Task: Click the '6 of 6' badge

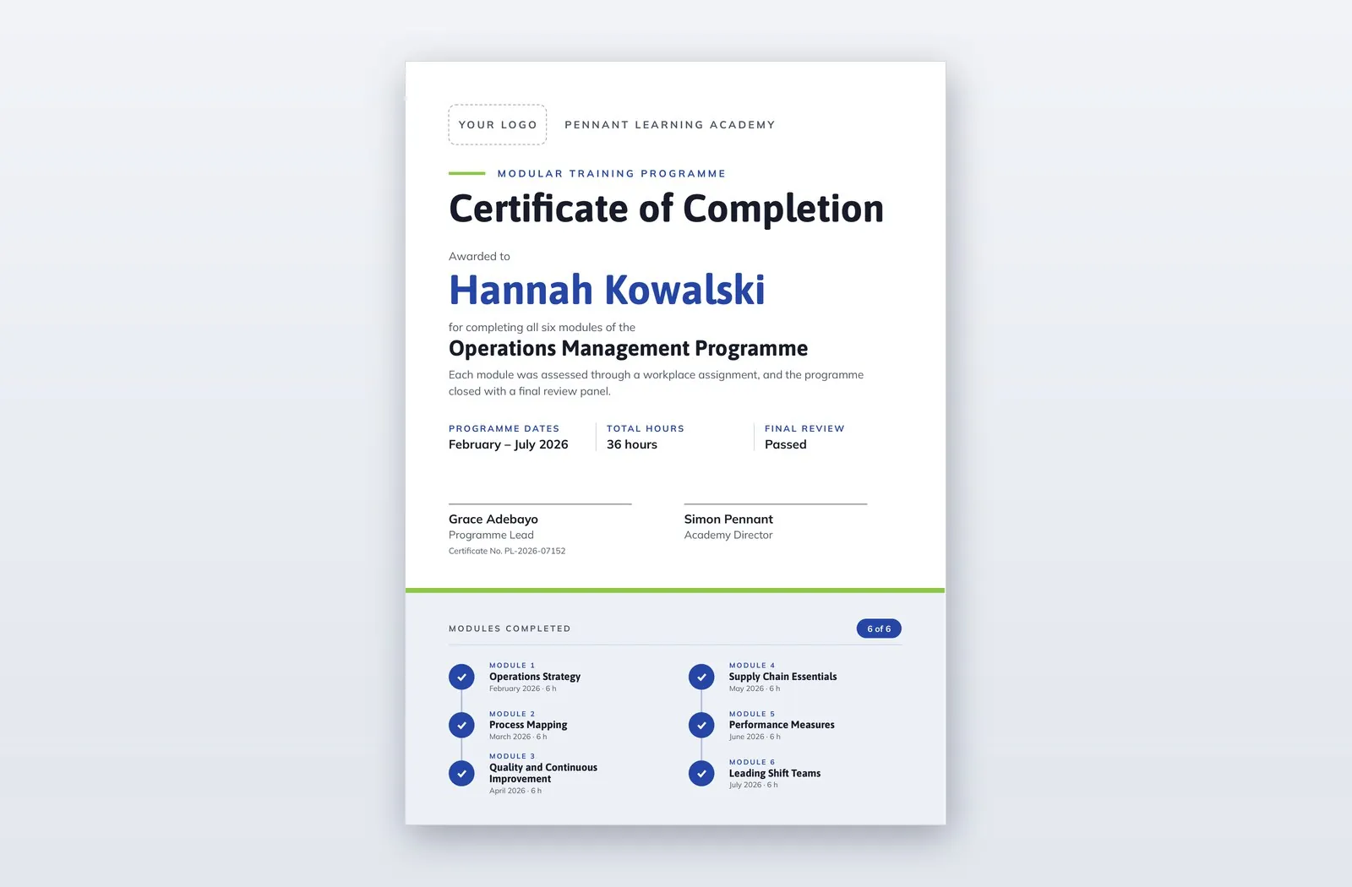Action: pyautogui.click(x=879, y=629)
